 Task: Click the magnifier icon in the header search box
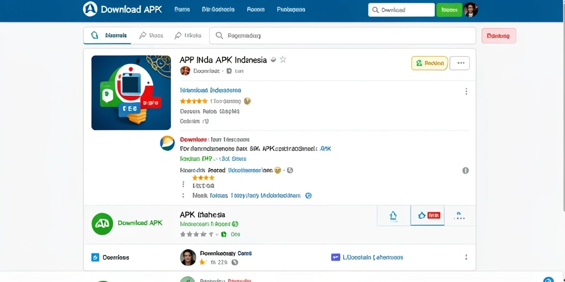(x=375, y=10)
